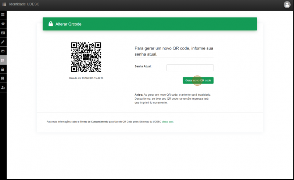The width and height of the screenshot is (294, 180).
Task: Click the Identidade UDESC title
Action: click(24, 4)
